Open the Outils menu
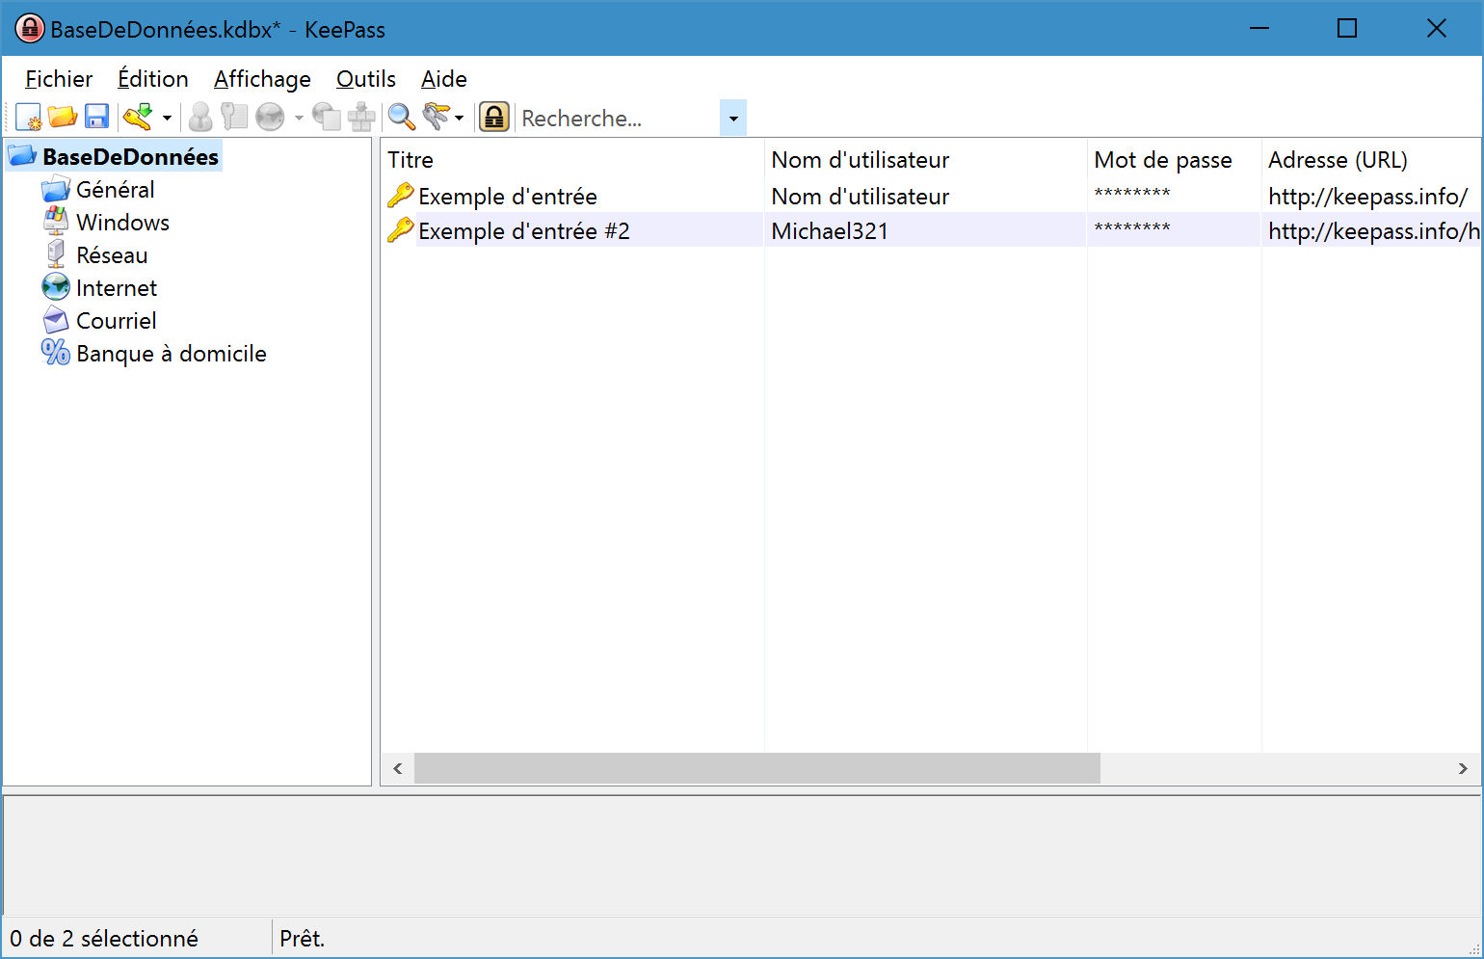 coord(366,79)
